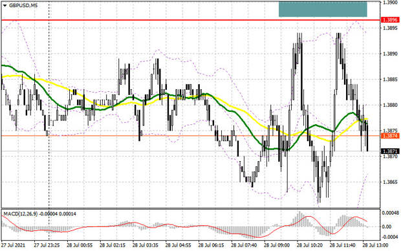Select the orange 1.3874 price label
The width and height of the screenshot is (401, 251).
pyautogui.click(x=390, y=136)
